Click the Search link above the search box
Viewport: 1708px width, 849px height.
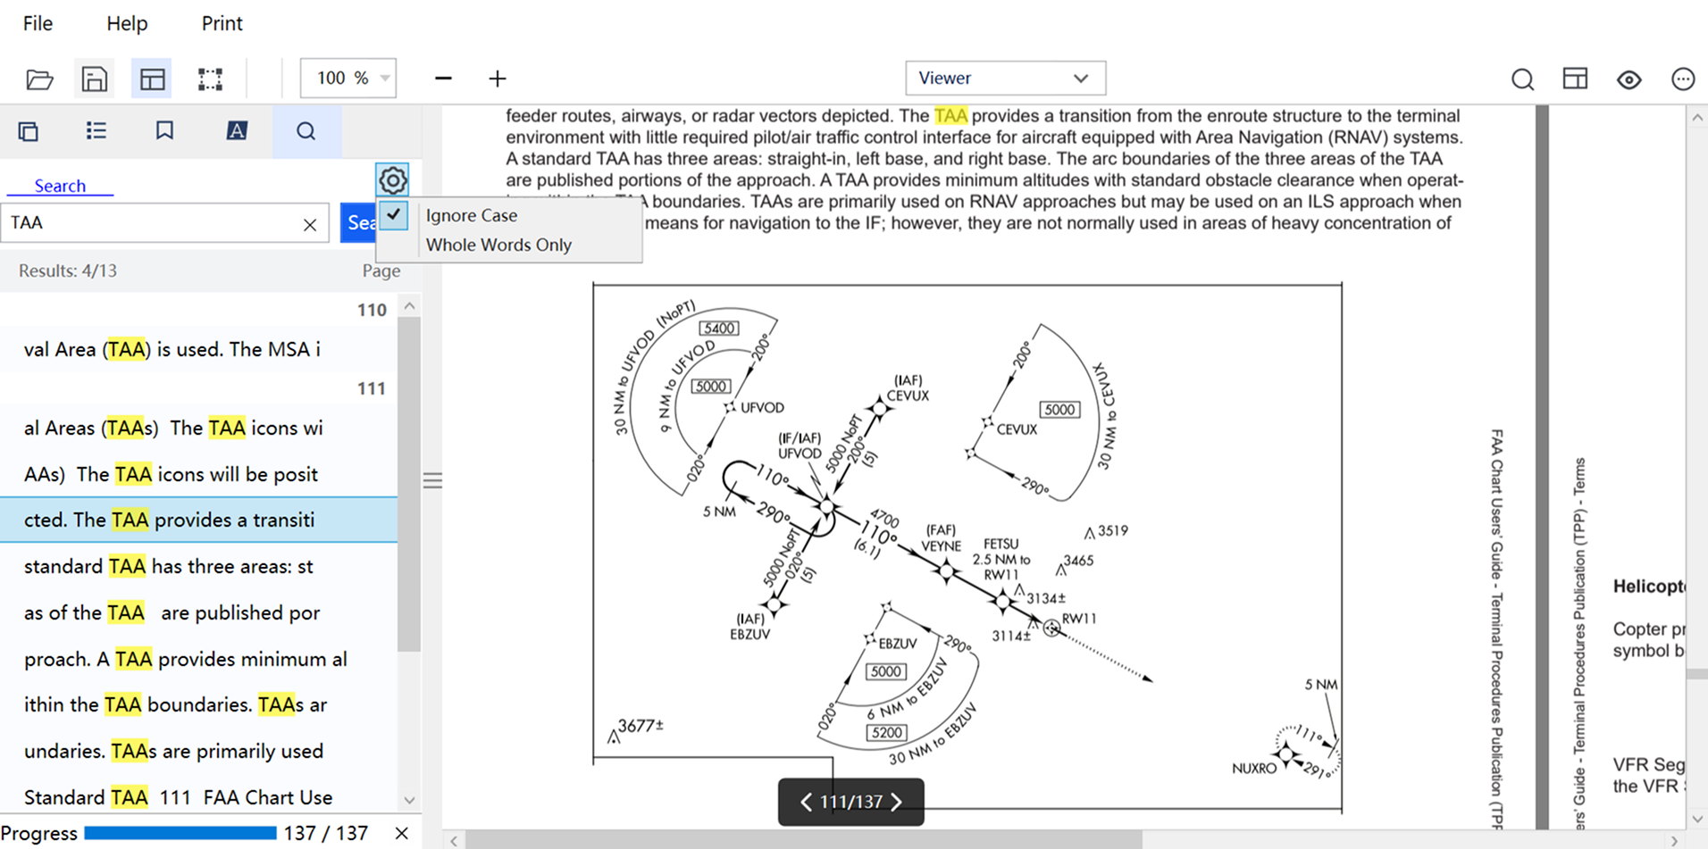(60, 185)
